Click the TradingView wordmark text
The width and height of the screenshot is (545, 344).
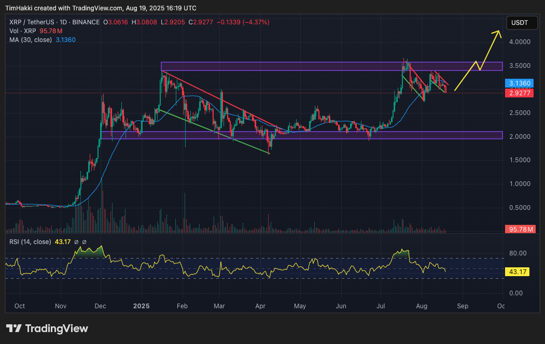click(57, 328)
